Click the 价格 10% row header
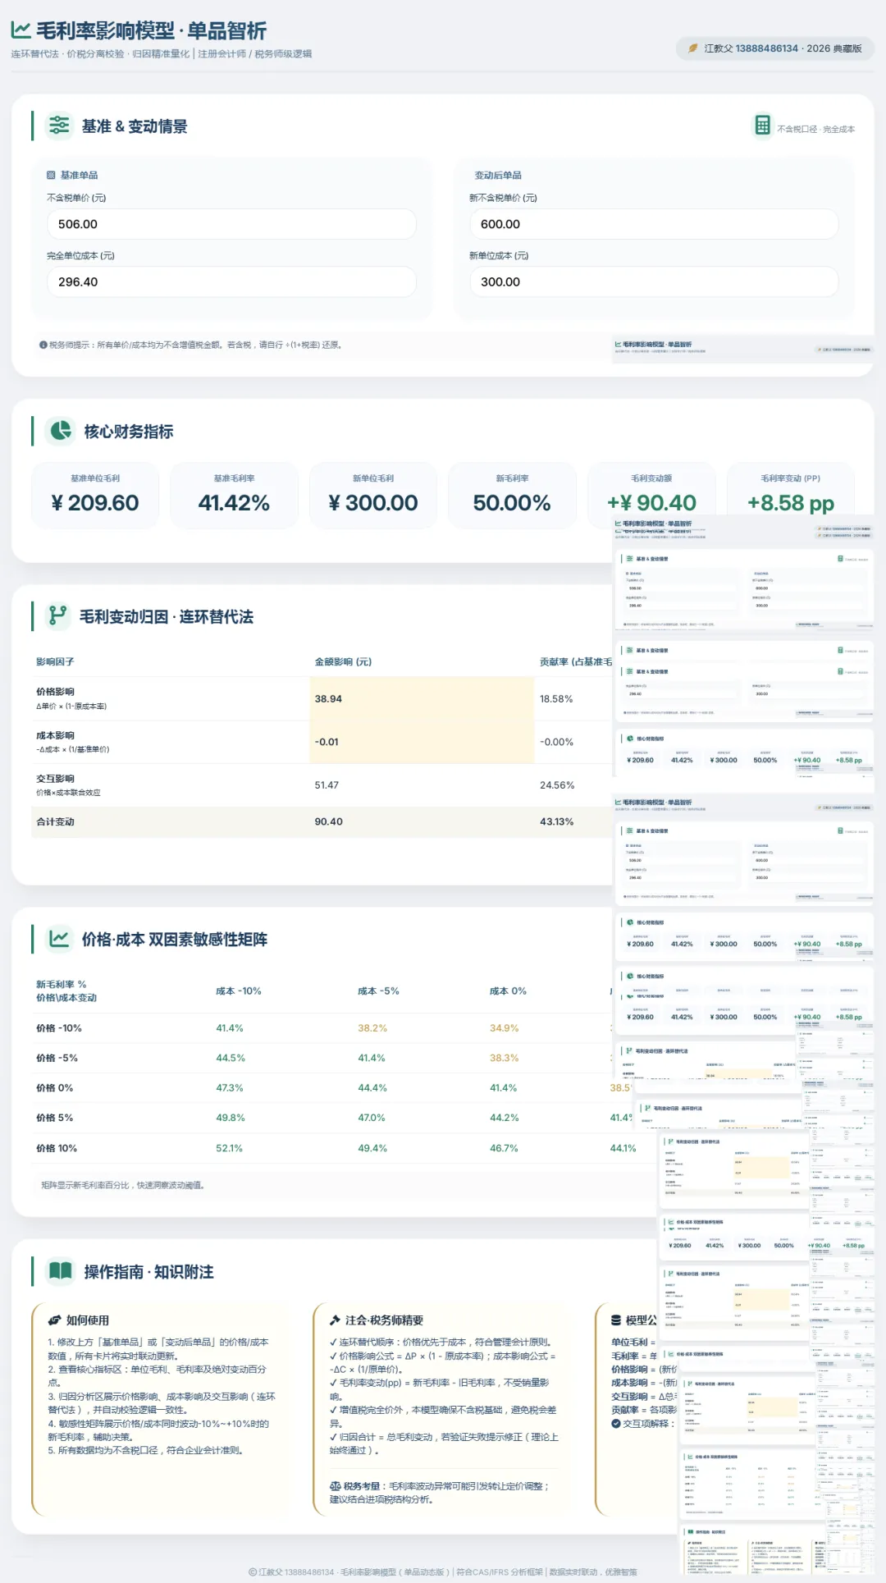The height and width of the screenshot is (1583, 886). (x=57, y=1148)
